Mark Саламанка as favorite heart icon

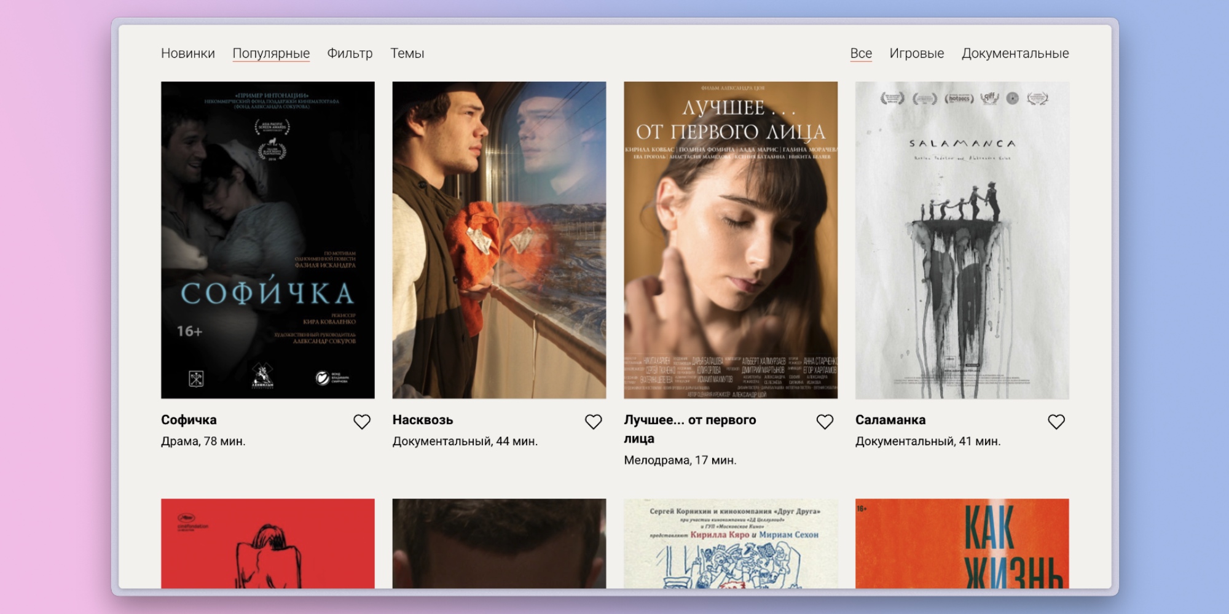(1056, 422)
